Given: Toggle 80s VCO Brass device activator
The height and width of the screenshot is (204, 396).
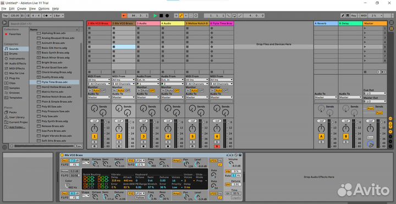Looking at the screenshot, I should click(62, 155).
